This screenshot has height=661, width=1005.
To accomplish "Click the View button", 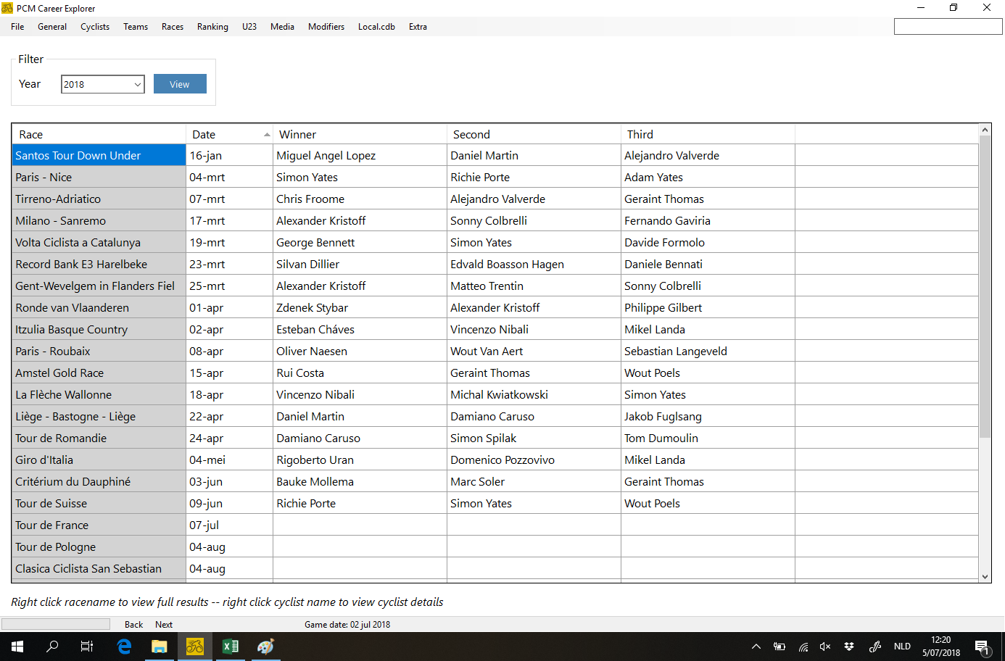I will (180, 84).
